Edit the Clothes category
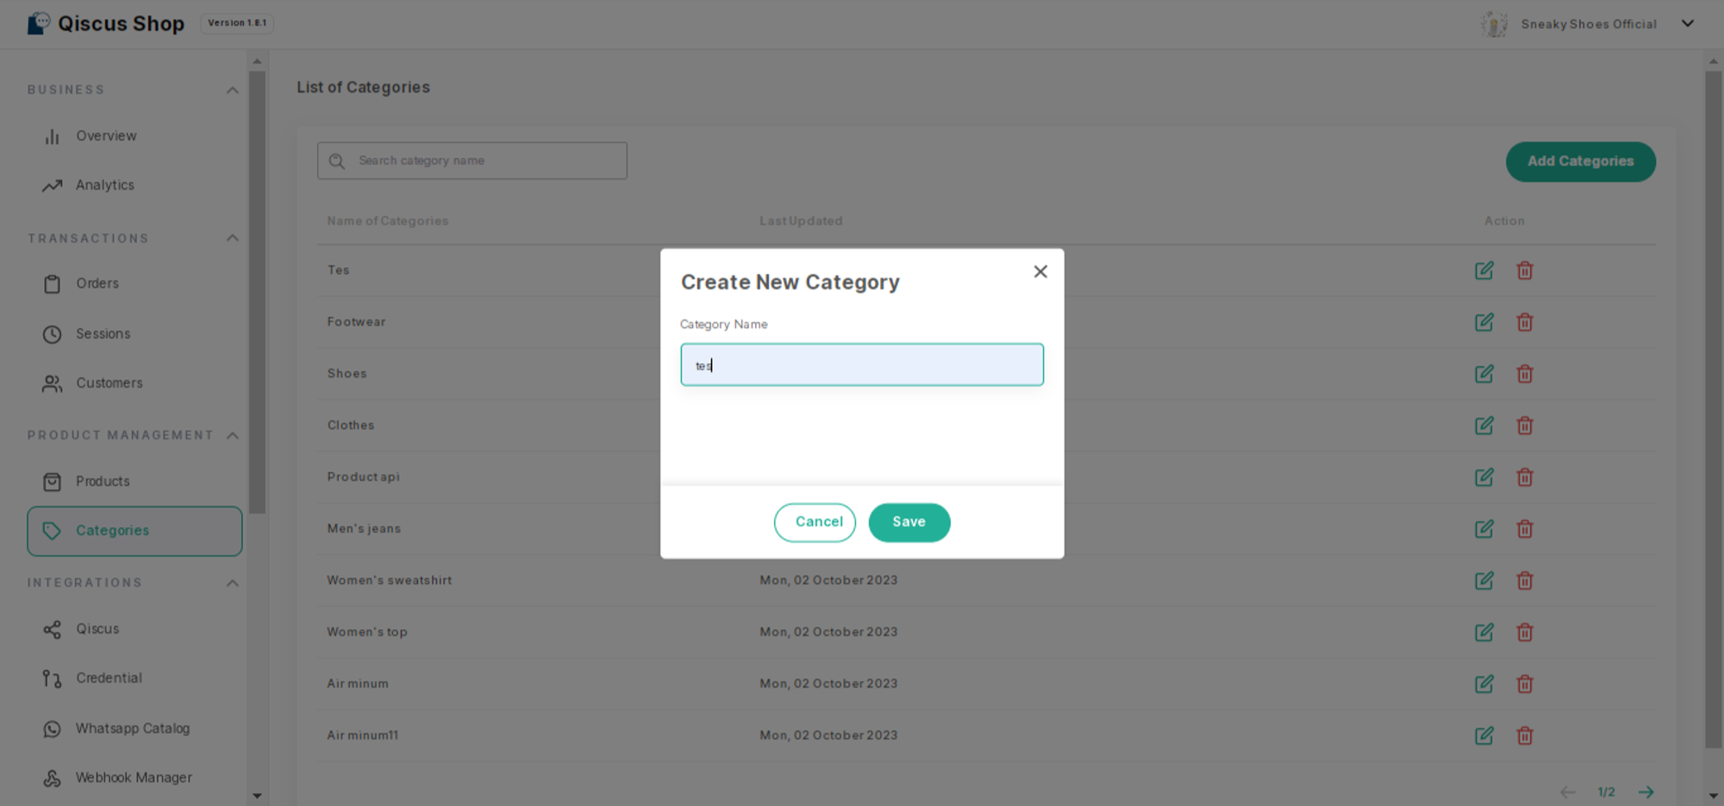 pos(1484,425)
